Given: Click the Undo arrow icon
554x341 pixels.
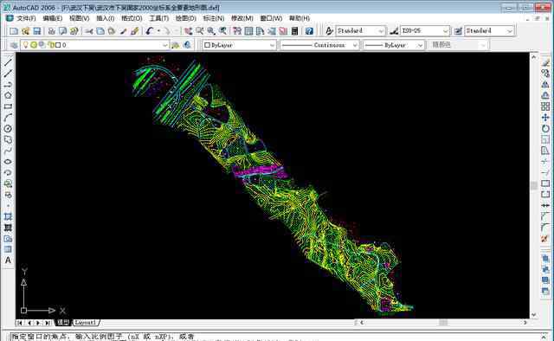Looking at the screenshot, I should [150, 31].
